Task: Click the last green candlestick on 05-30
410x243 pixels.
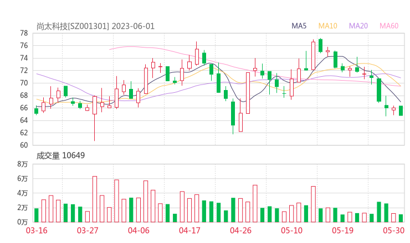Action: click(x=401, y=110)
